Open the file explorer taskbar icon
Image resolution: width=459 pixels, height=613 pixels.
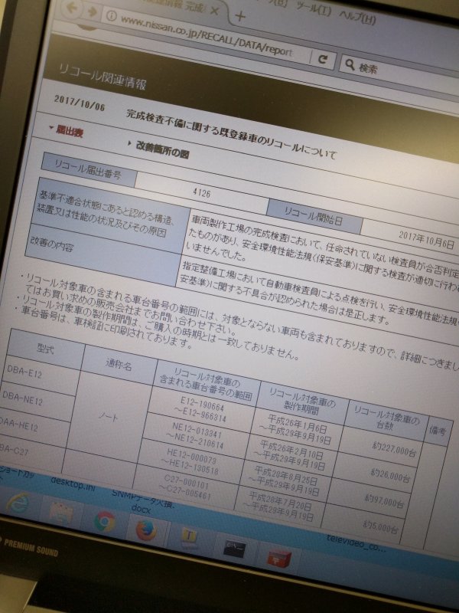click(61, 513)
